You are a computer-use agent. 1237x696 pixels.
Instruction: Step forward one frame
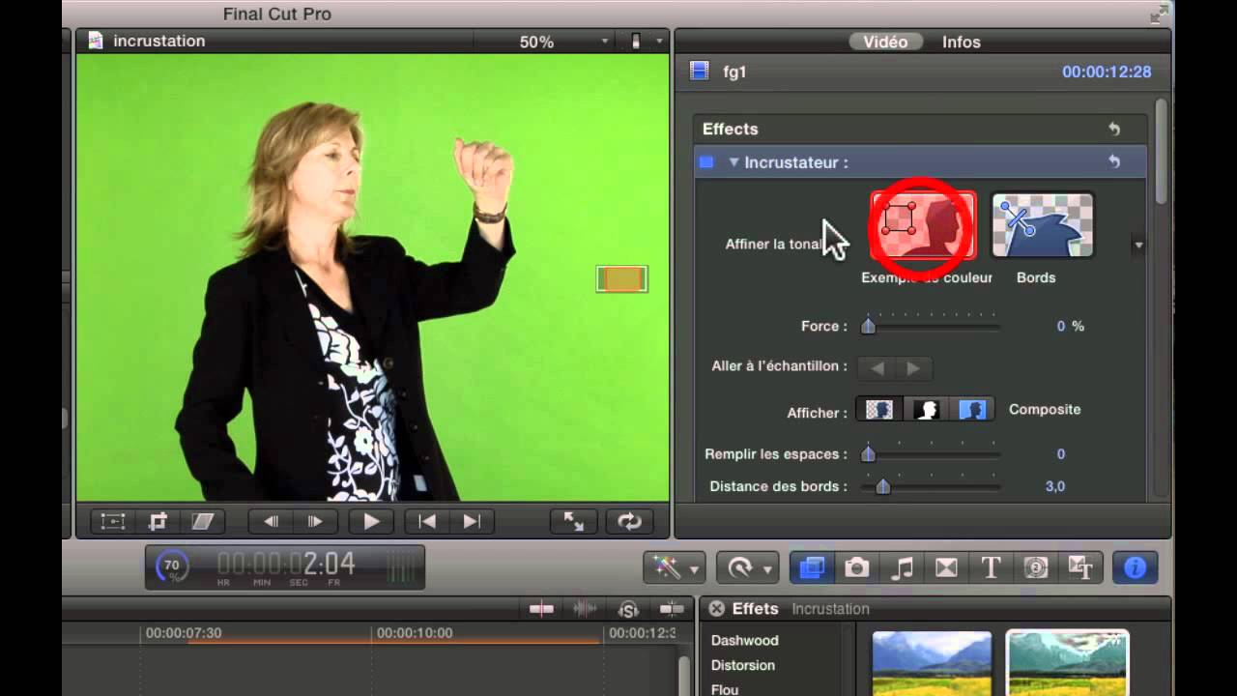(315, 521)
